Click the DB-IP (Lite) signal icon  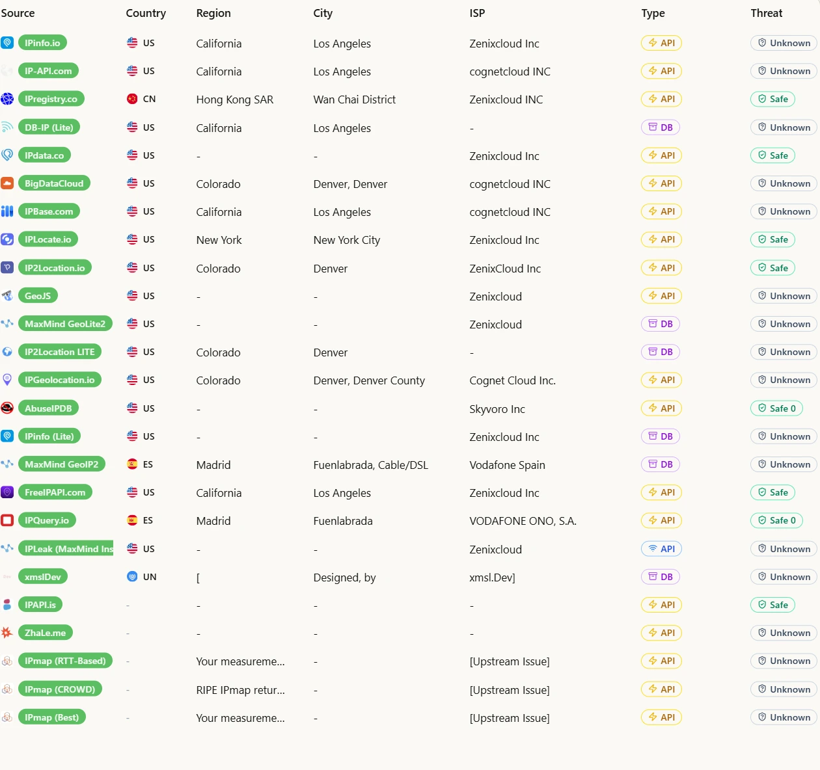tap(7, 127)
